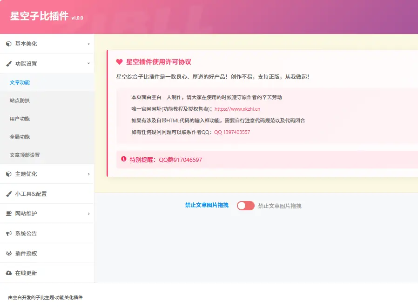This screenshot has width=418, height=308.
Task: Expand the 基本美化 chevron arrow
Action: point(88,44)
